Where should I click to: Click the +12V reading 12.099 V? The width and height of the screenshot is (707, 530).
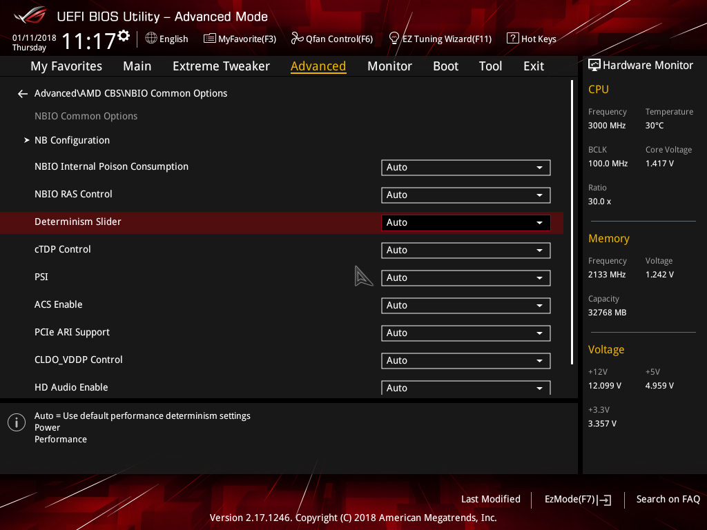pos(605,386)
